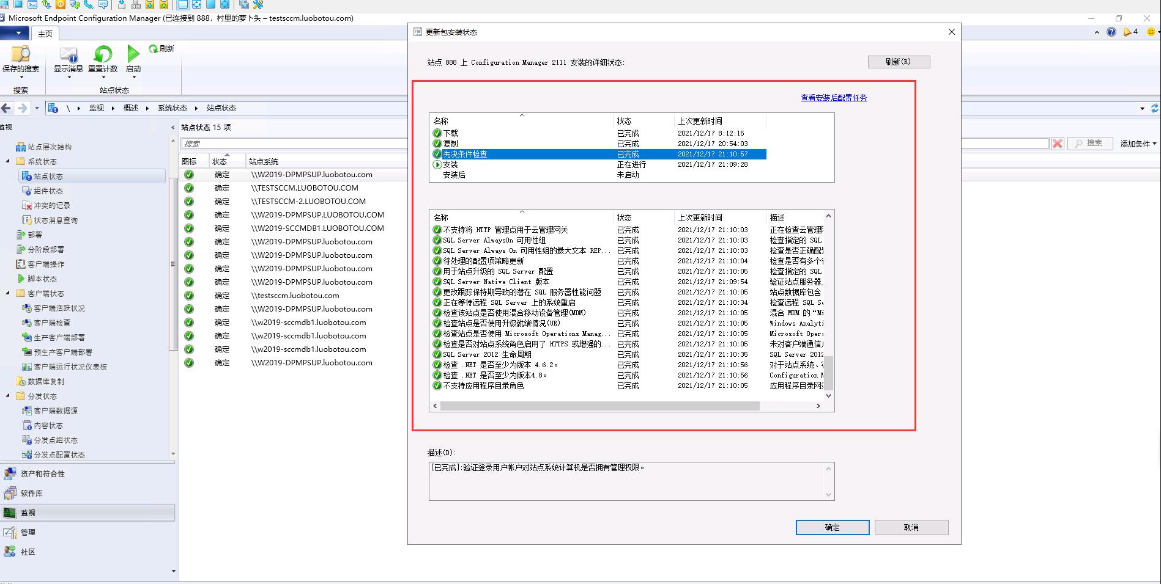
Task: Select the 客户端运行状况仪表板 tree node
Action: pos(64,367)
